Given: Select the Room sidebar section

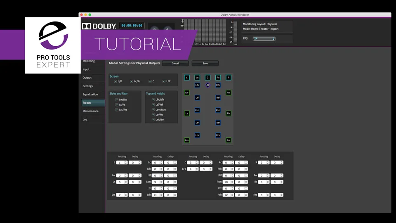Looking at the screenshot, I should pos(93,103).
